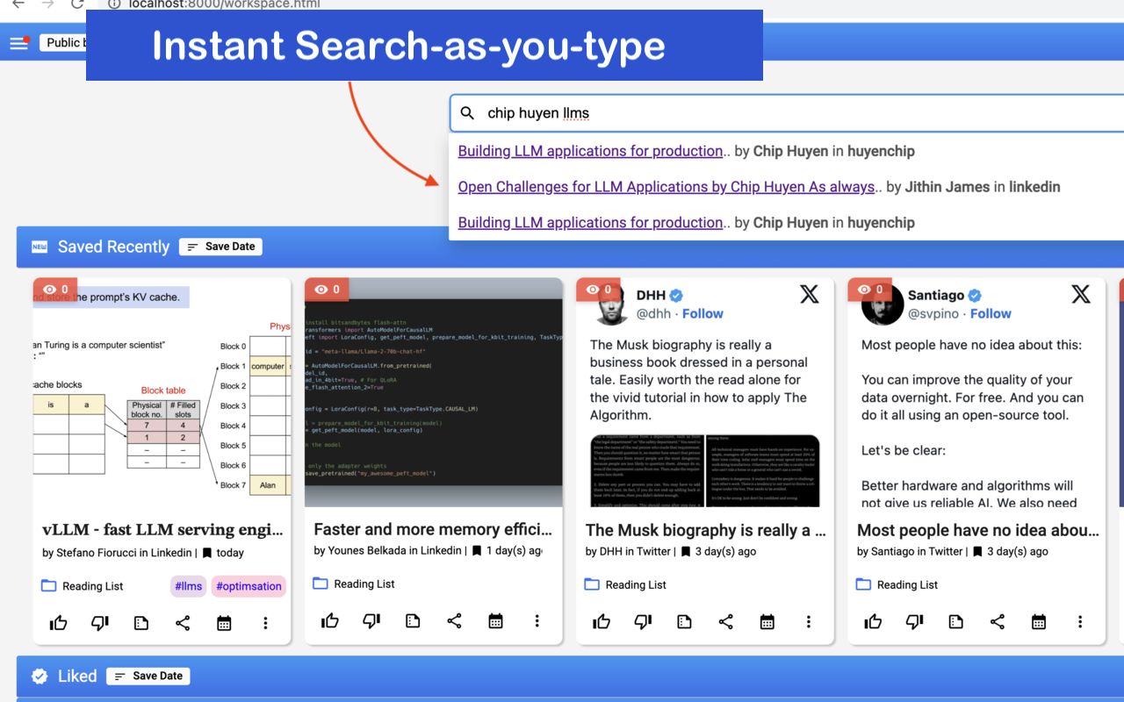This screenshot has height=702, width=1124.
Task: Share the Musk biography card
Action: [x=725, y=621]
